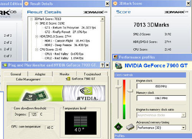This screenshot has width=192, height=139.
Task: Select the GeForce 7900 GT tab
Action: coord(81,79)
